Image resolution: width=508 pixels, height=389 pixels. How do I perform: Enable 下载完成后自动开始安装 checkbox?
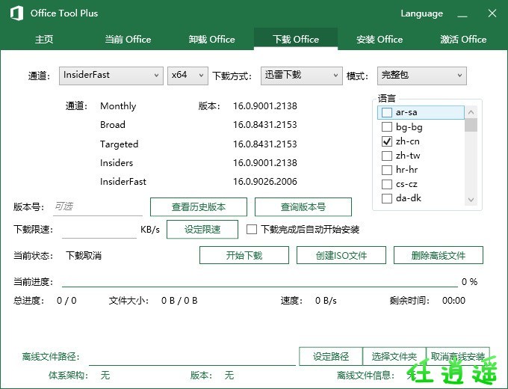252,230
